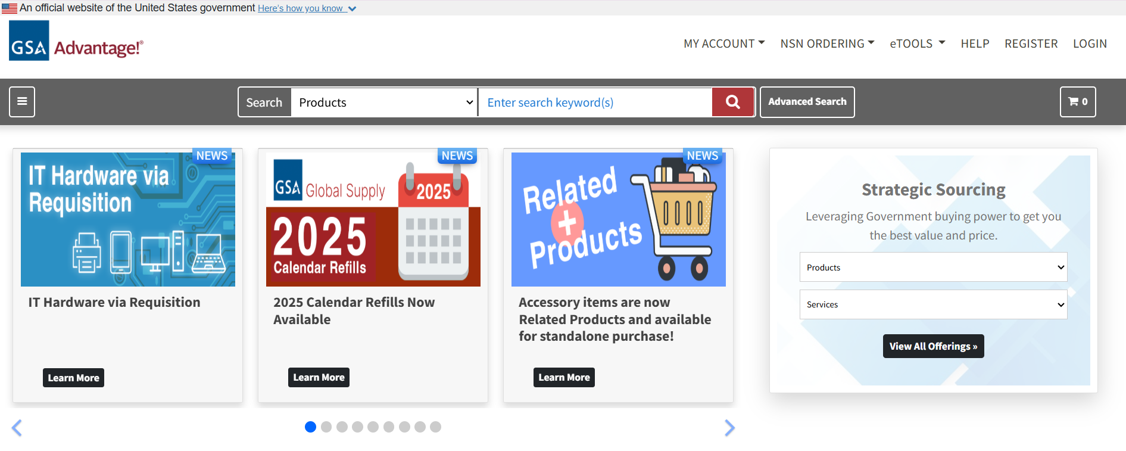Viewport: 1126px width, 451px height.
Task: Open the HELP menu item
Action: tap(975, 43)
